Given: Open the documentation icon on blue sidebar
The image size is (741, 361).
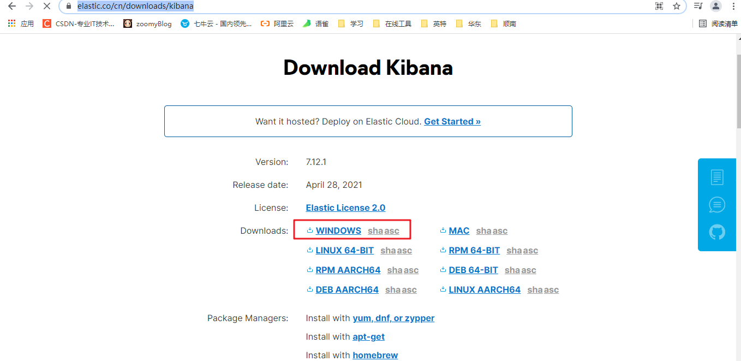Looking at the screenshot, I should coord(716,177).
